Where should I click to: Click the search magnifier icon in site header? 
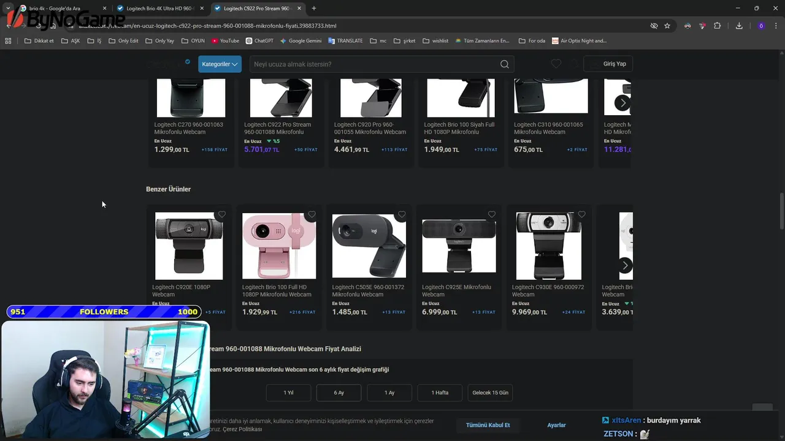[504, 64]
